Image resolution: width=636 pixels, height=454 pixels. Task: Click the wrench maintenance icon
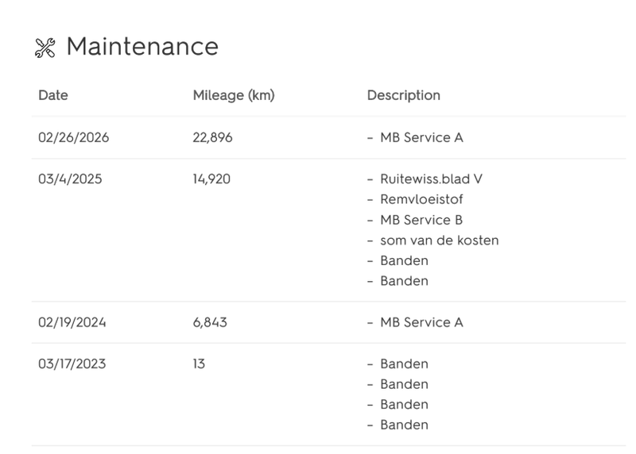tap(45, 48)
